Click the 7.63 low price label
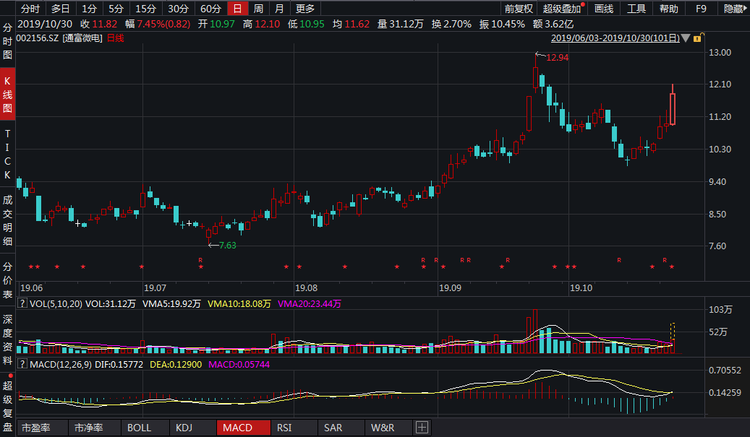Screen dimensions: 750x437 (x=228, y=246)
